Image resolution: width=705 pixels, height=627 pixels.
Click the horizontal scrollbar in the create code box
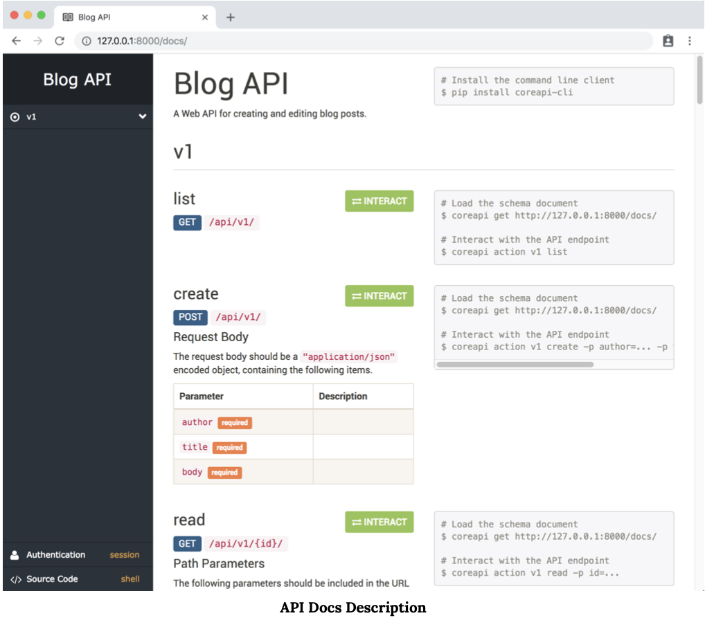click(x=515, y=365)
